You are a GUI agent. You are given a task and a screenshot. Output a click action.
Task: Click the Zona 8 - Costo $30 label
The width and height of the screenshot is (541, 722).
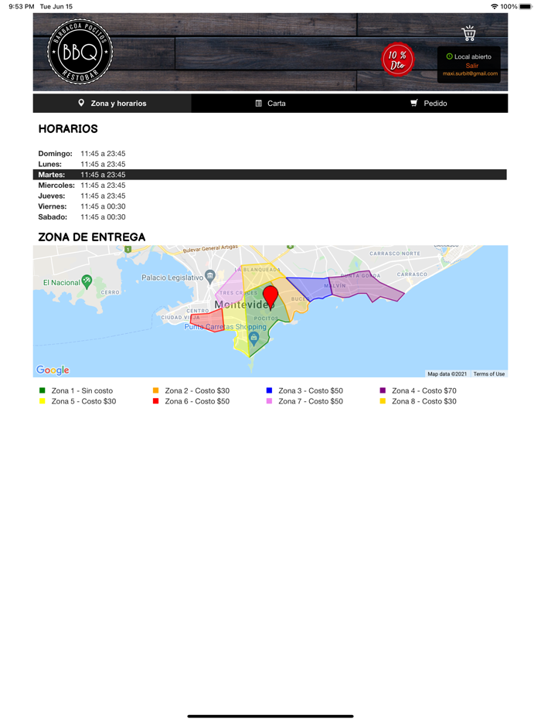[x=424, y=401]
